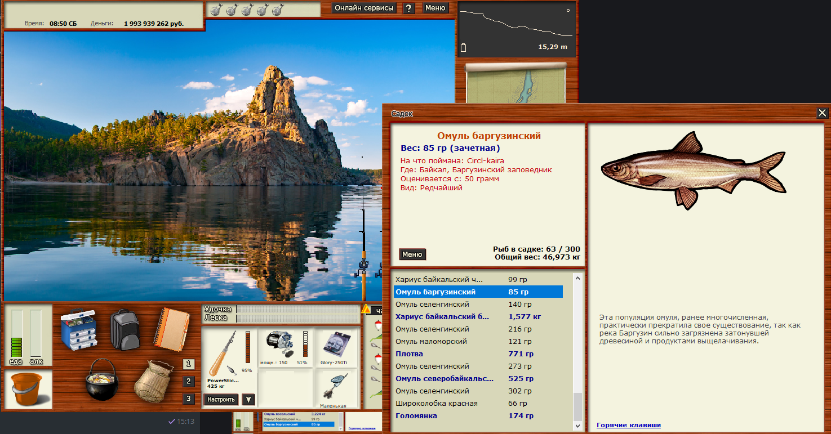The height and width of the screenshot is (434, 831).
Task: Click the orange bucket
Action: 28,389
